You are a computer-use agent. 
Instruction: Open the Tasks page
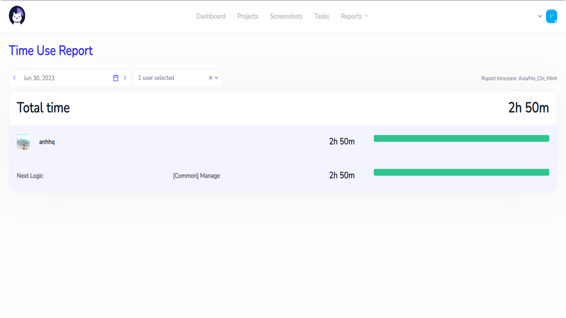click(x=322, y=16)
